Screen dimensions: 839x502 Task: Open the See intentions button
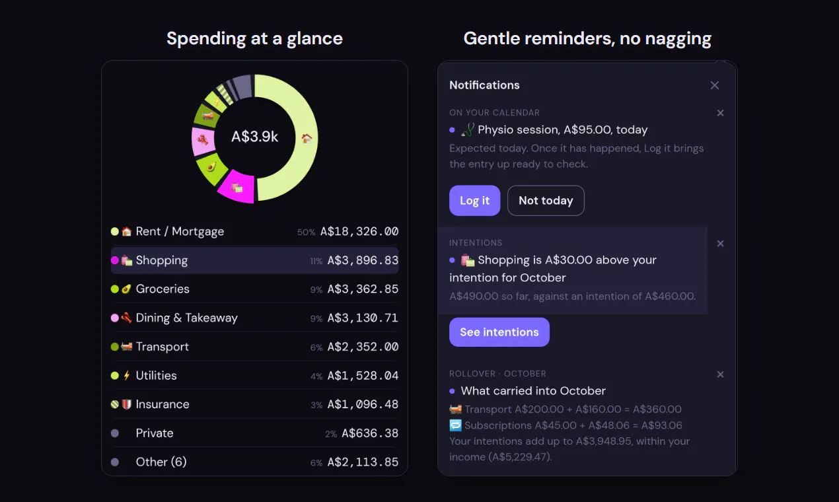(x=499, y=332)
